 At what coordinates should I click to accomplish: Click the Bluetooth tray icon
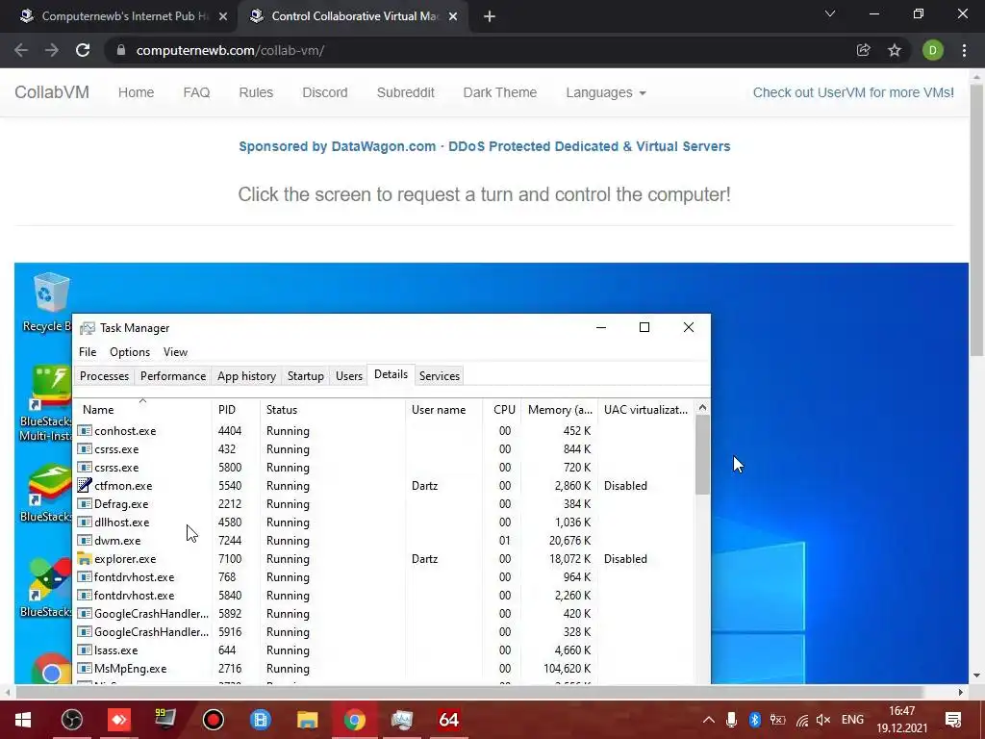[x=754, y=720]
